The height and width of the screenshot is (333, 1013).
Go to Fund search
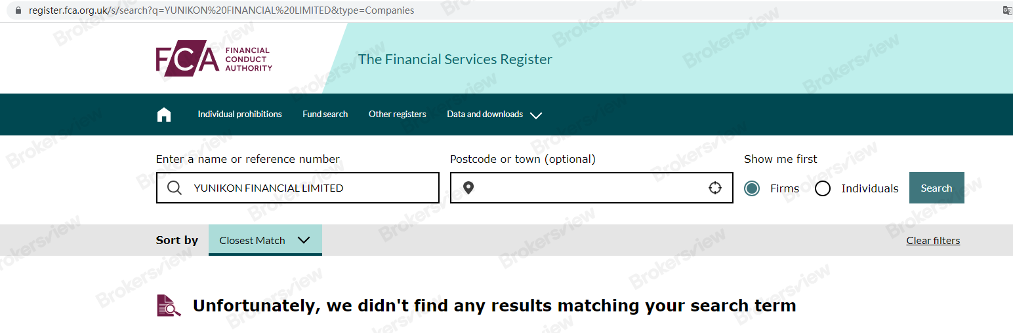pyautogui.click(x=325, y=114)
